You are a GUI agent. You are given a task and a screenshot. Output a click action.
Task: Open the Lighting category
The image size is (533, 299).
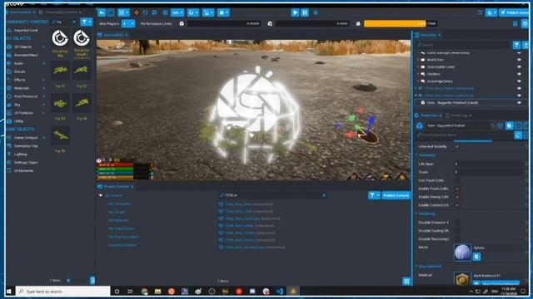pyautogui.click(x=20, y=154)
